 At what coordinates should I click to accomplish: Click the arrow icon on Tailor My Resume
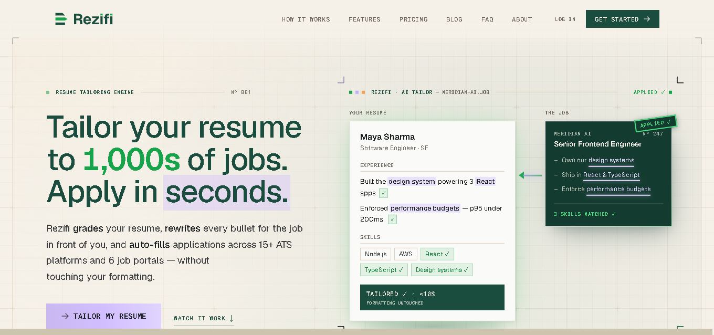pos(65,316)
